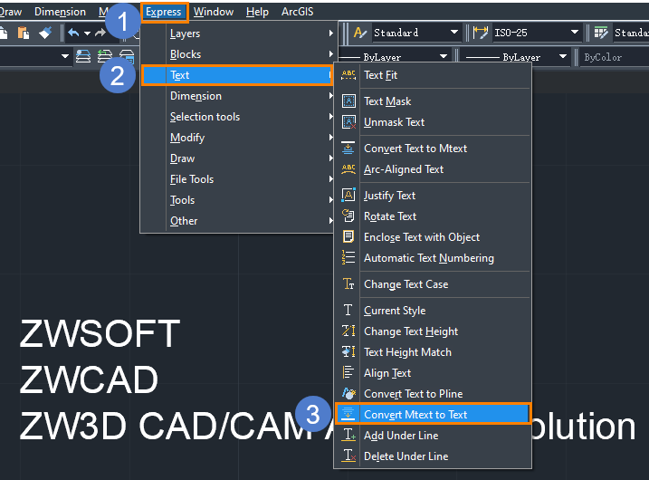Open the ArcGIS menu
The width and height of the screenshot is (649, 480).
click(297, 12)
